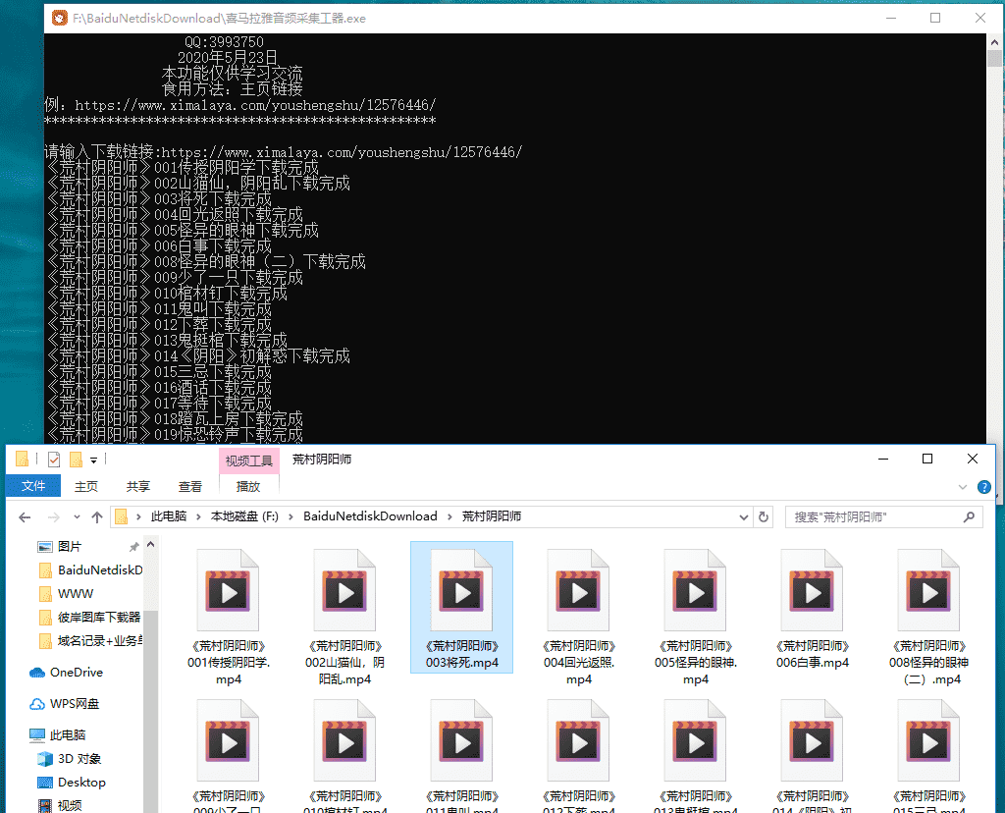
Task: Click the console window app icon
Action: [60, 18]
